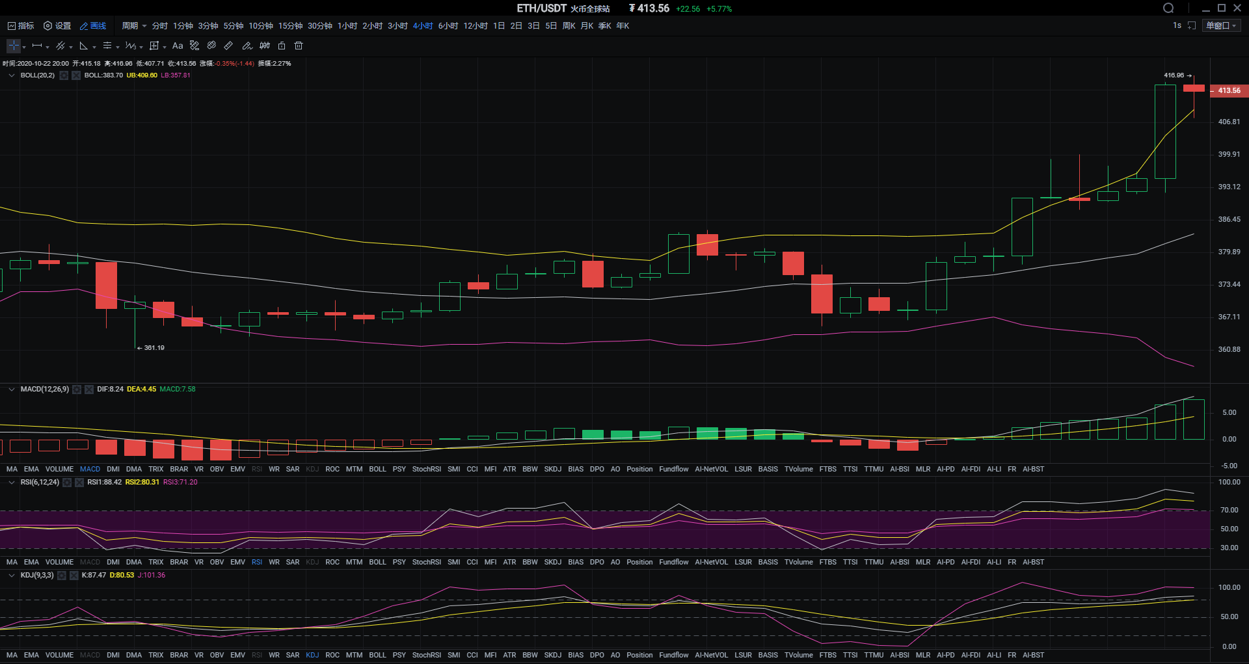The width and height of the screenshot is (1249, 664).
Task: Select the ruler measure tool
Action: pyautogui.click(x=228, y=46)
